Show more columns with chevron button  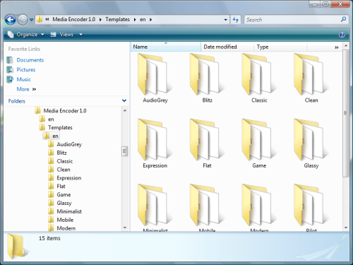[337, 47]
